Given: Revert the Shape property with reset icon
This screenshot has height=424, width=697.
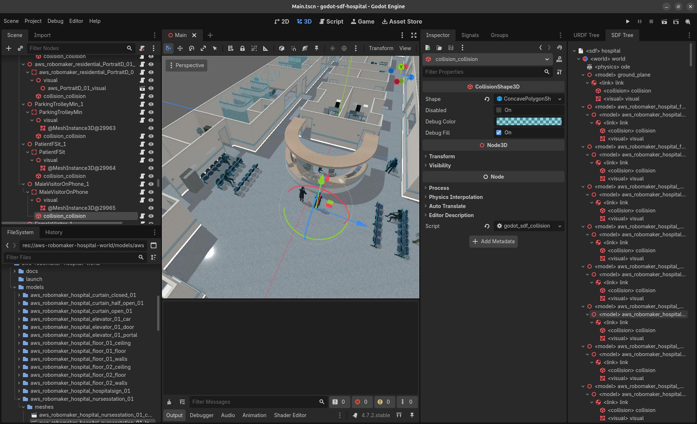Looking at the screenshot, I should (487, 99).
